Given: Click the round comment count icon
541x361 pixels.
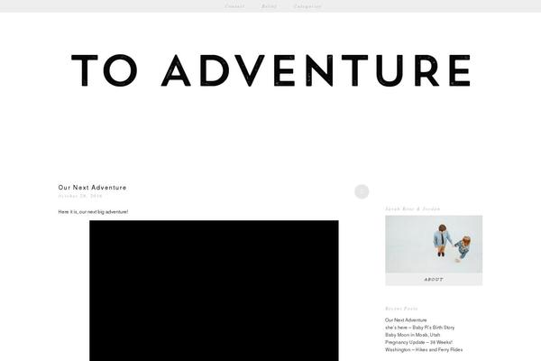Looking at the screenshot, I should (x=362, y=191).
